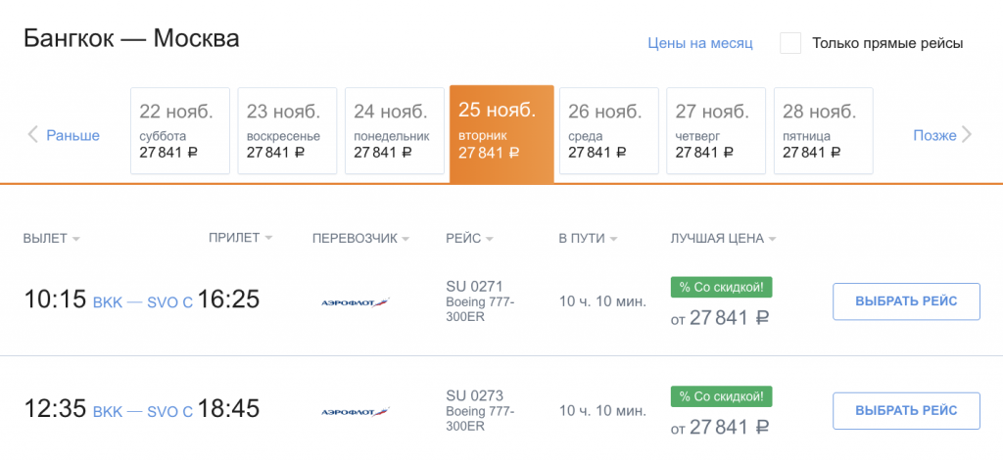Click the right arrow next to Позже
This screenshot has height=460, width=1003.
point(968,135)
